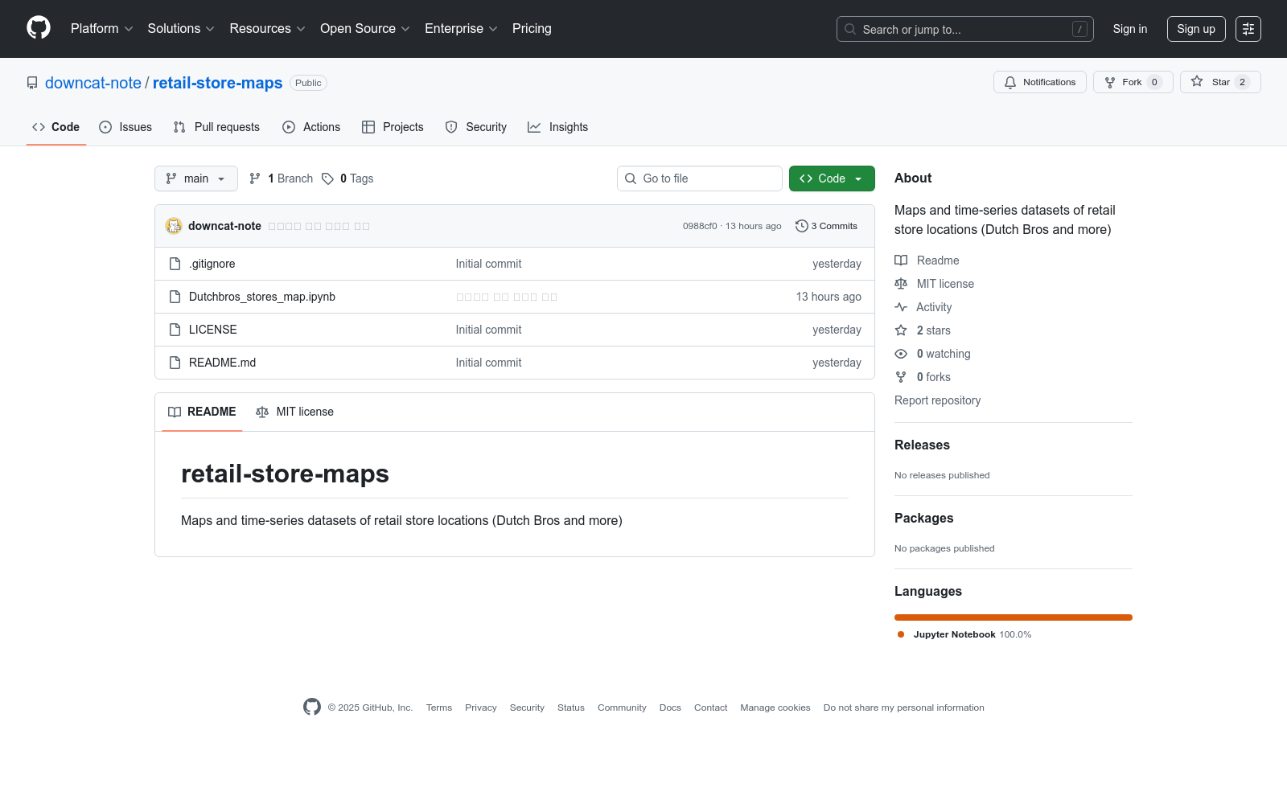Click the Star icon button

(1197, 81)
